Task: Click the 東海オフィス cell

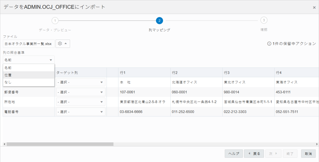Action: pos(297,82)
